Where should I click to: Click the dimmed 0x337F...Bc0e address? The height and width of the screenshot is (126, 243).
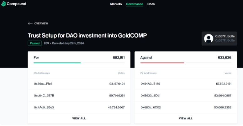click(225, 40)
